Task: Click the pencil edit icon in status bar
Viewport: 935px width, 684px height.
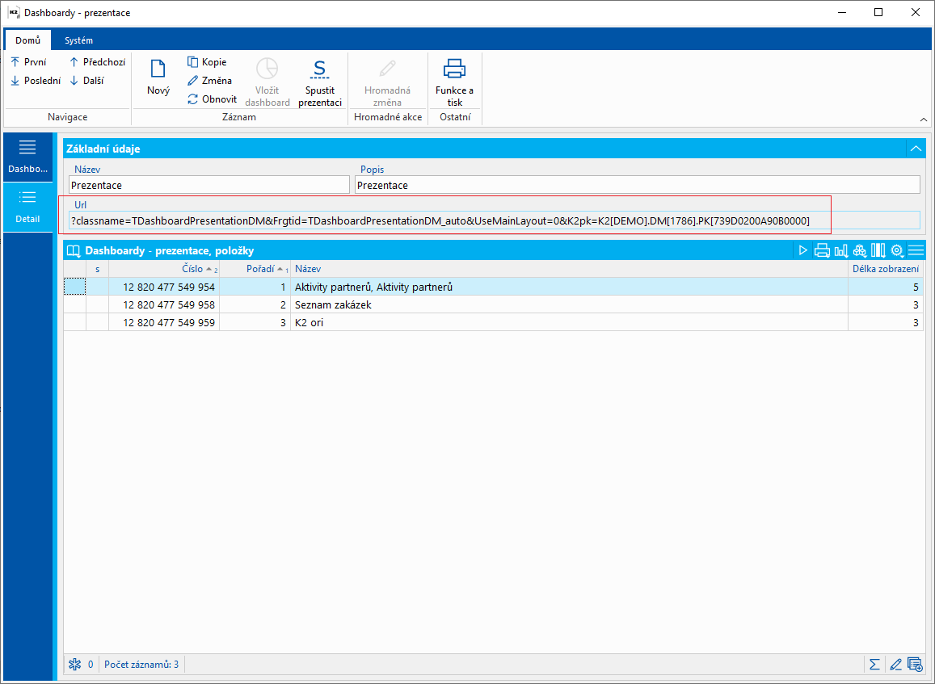Action: (895, 665)
